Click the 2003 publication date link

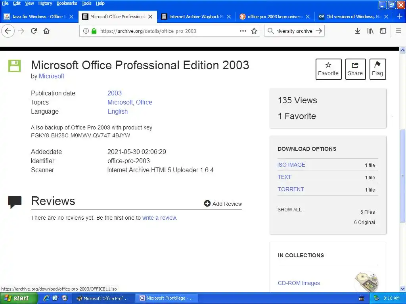[x=115, y=93]
